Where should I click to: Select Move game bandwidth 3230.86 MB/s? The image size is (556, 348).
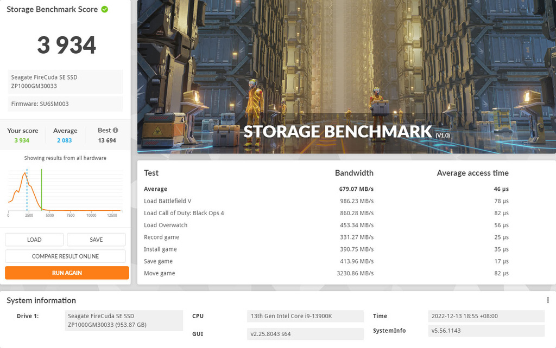355,273
